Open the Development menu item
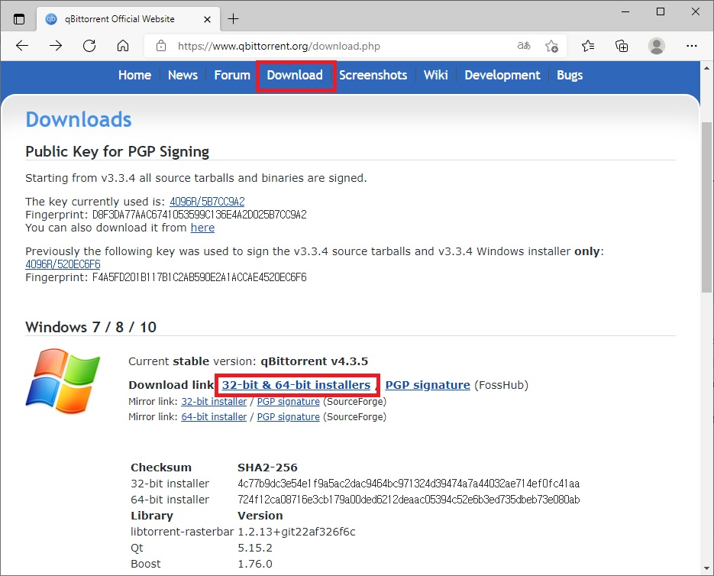Viewport: 714px width, 576px height. tap(502, 75)
